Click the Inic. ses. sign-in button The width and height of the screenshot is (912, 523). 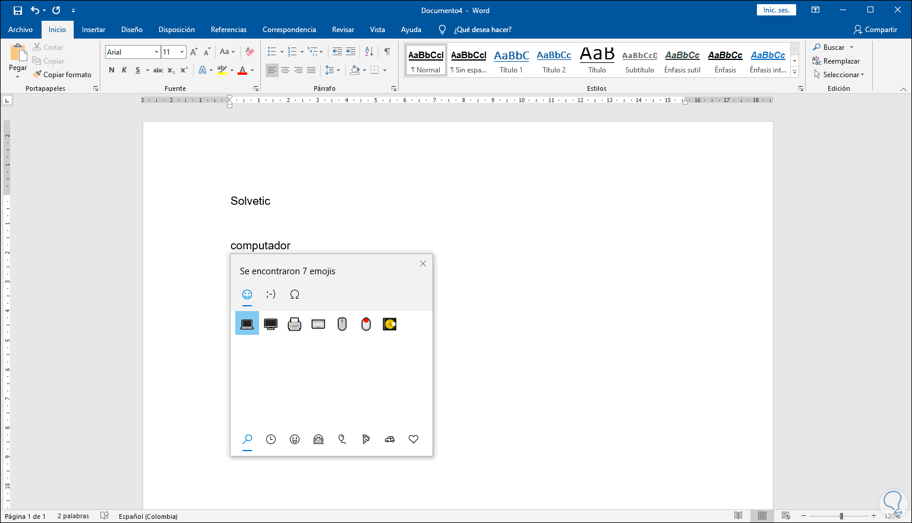[x=776, y=9]
